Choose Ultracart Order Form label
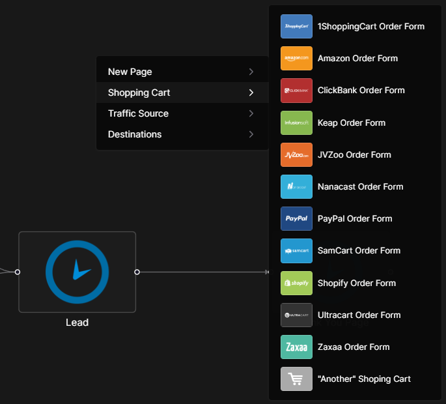Viewport: 446px width, 404px height. [x=359, y=315]
